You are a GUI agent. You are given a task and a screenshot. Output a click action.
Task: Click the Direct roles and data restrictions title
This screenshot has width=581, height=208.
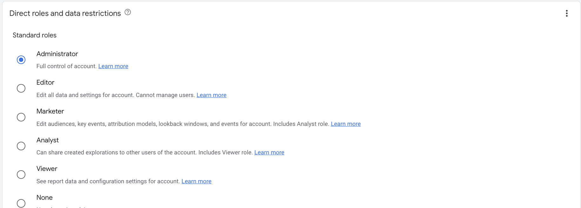tap(65, 13)
